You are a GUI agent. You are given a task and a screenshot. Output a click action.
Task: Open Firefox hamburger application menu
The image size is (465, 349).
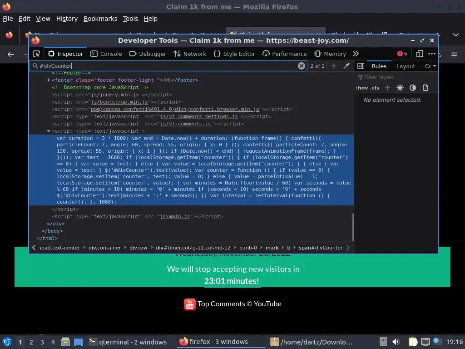point(454,54)
